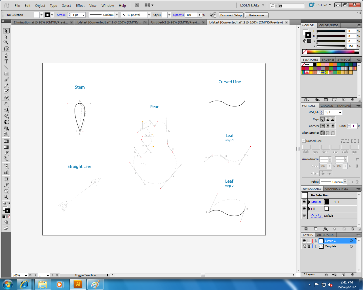Click the Document Setup button

(x=231, y=15)
